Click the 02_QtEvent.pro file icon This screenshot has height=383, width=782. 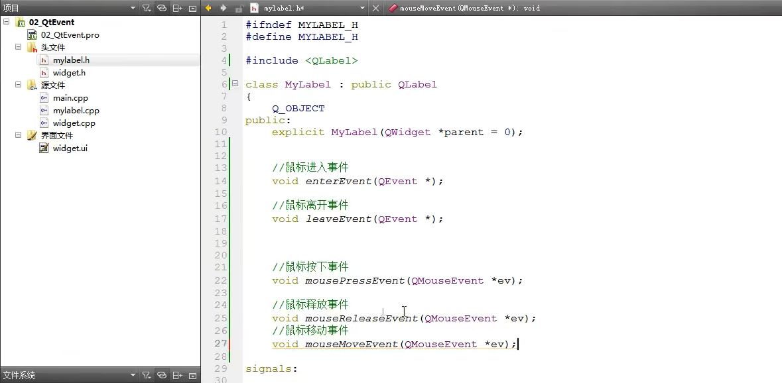tap(33, 35)
